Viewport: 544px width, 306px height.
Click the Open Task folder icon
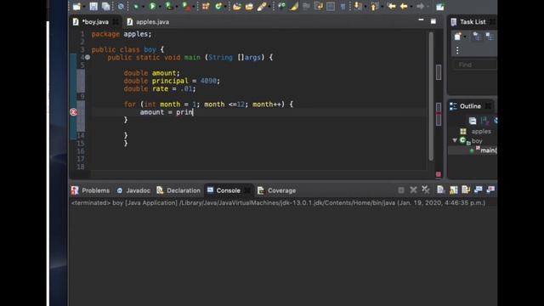coord(249,6)
